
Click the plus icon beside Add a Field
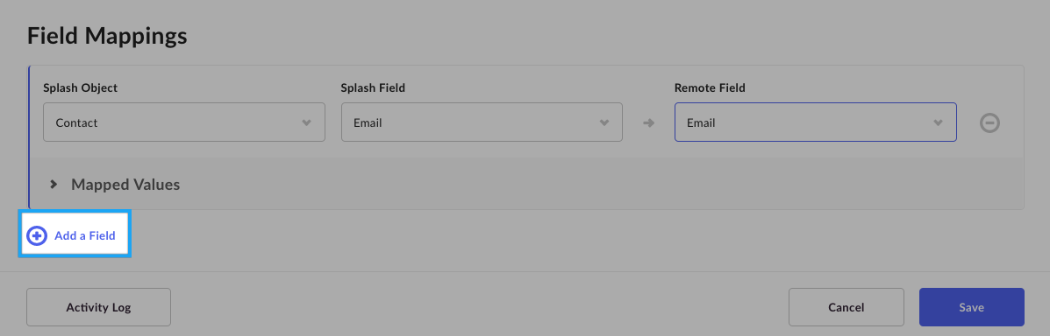click(x=36, y=235)
